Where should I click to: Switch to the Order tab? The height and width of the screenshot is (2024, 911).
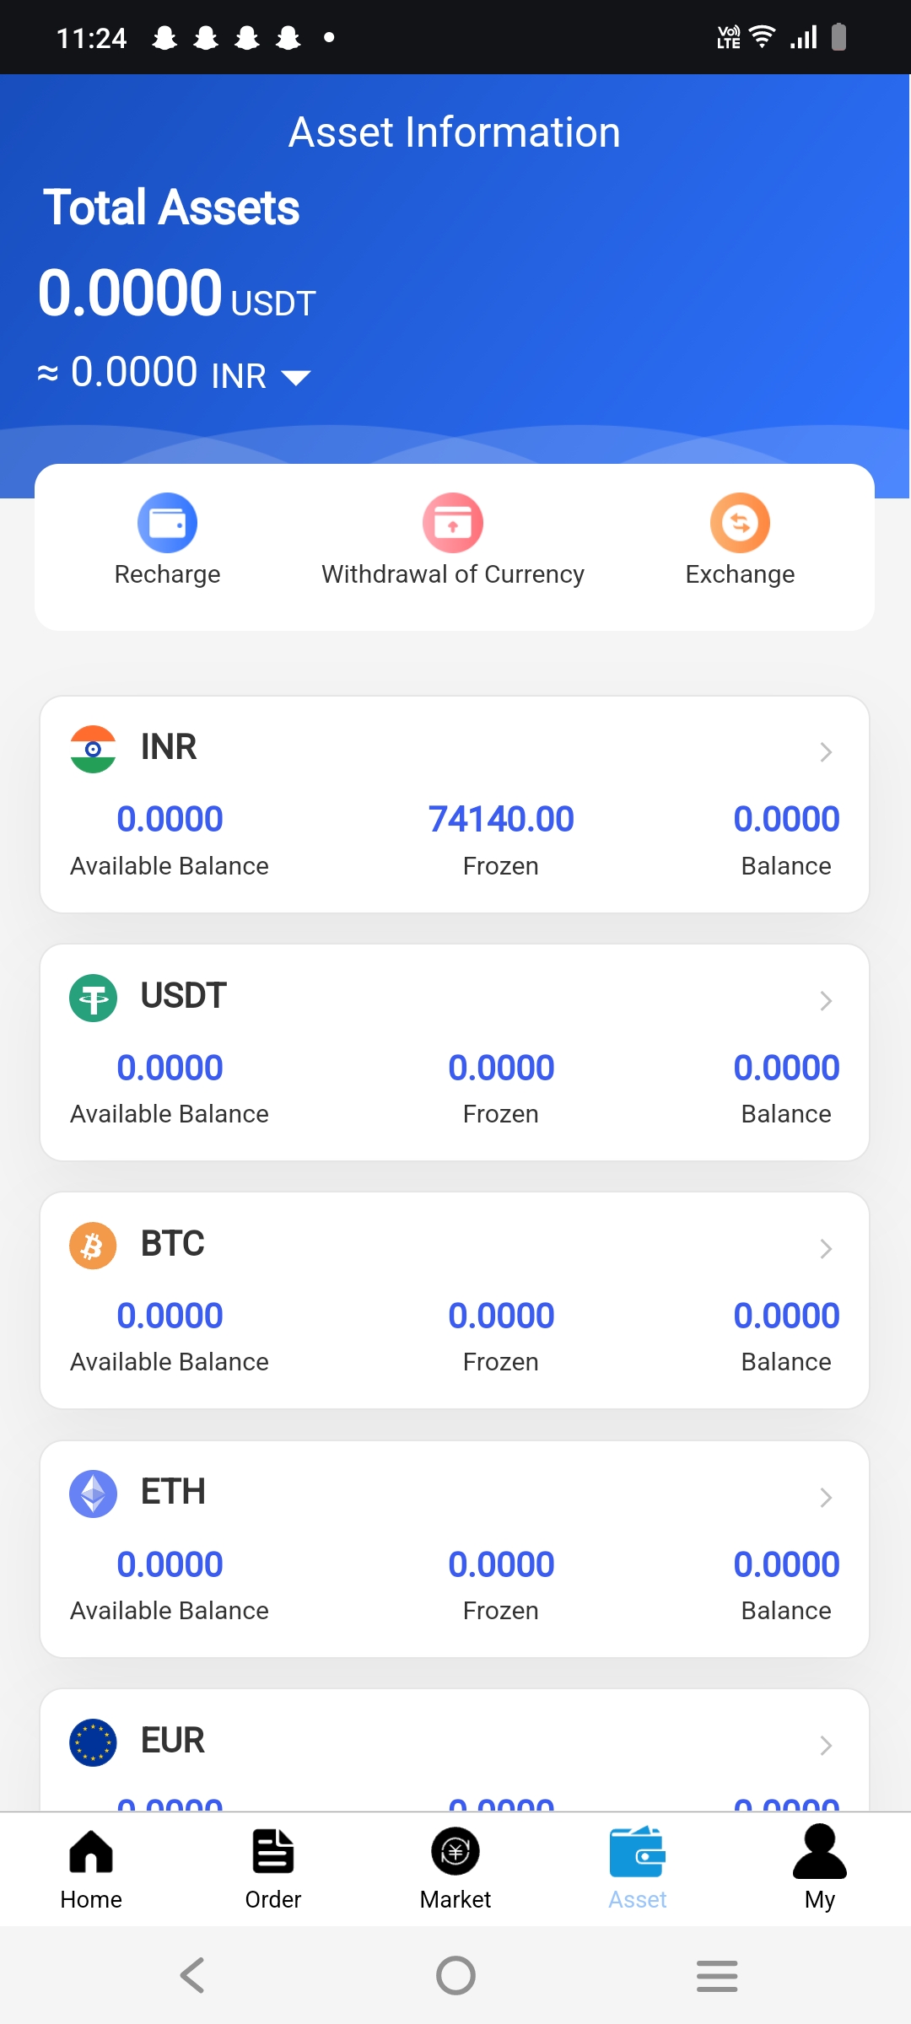(273, 1867)
